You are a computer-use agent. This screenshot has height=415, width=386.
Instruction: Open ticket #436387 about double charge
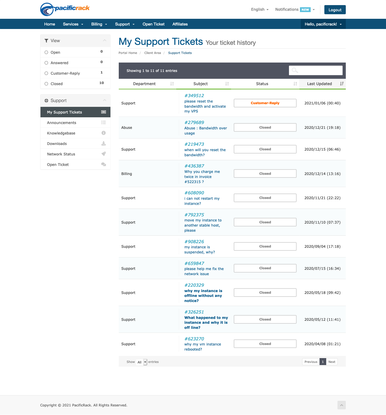[x=194, y=166]
